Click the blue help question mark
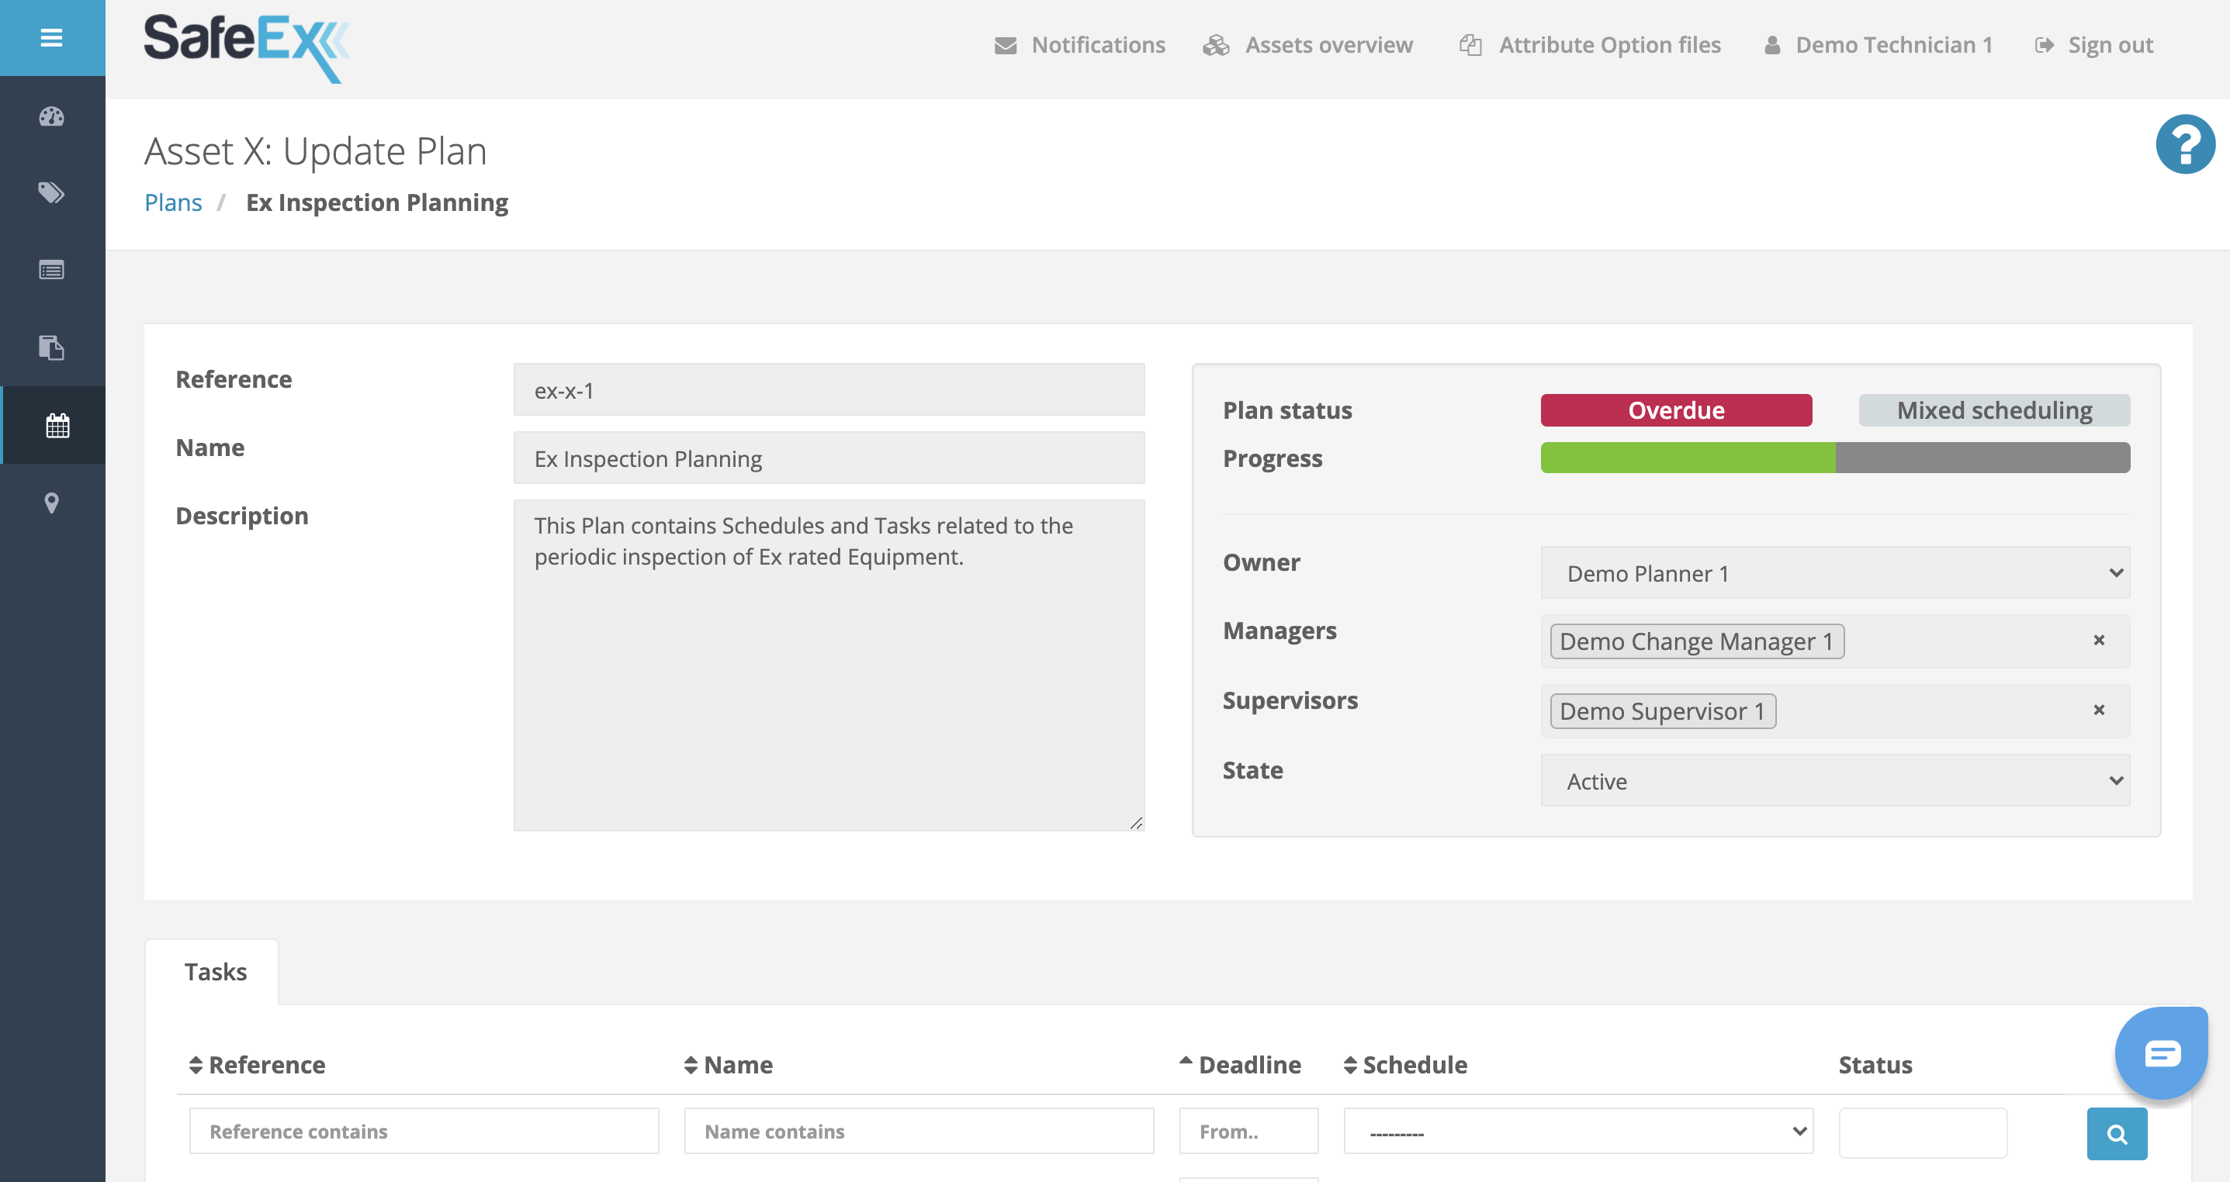The height and width of the screenshot is (1182, 2230). (2184, 144)
